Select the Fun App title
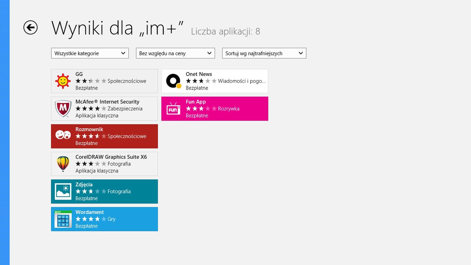 point(196,102)
